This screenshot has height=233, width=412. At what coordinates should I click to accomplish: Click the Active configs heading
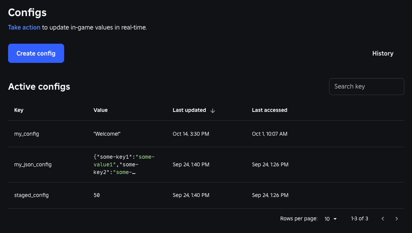[39, 87]
